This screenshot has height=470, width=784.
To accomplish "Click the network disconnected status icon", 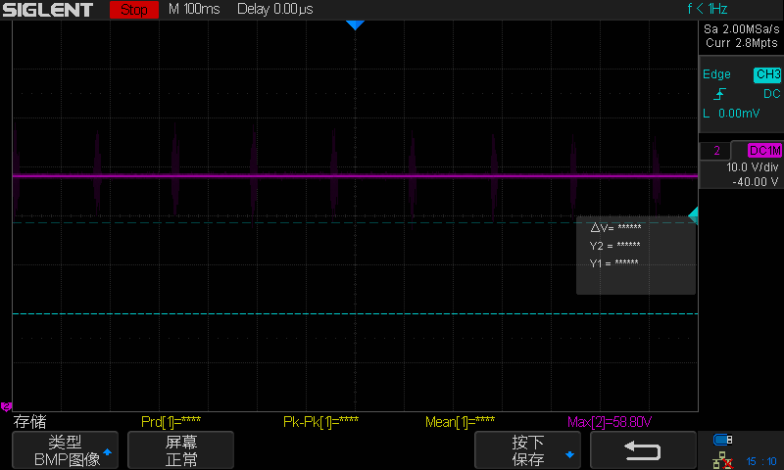I will (x=722, y=460).
